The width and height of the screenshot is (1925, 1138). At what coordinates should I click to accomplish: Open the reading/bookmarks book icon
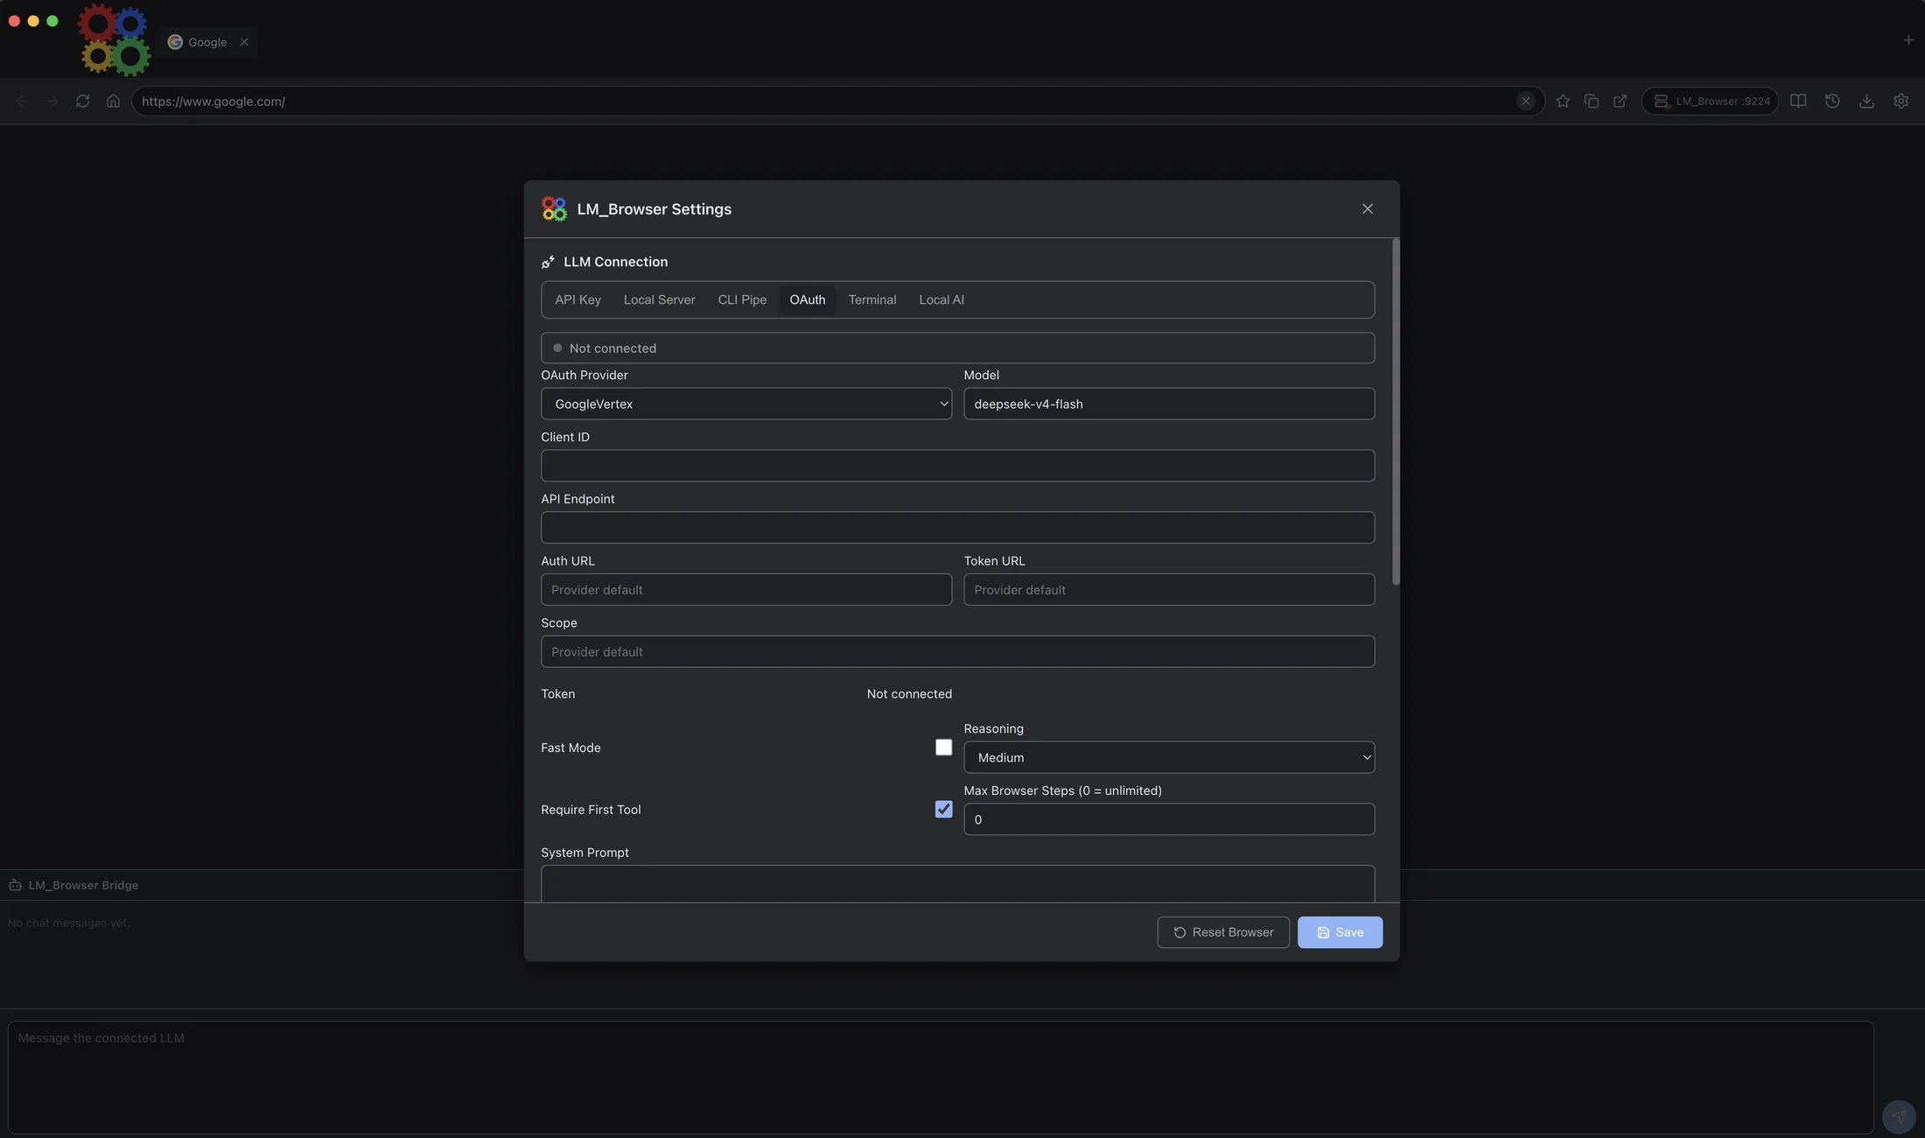coord(1798,102)
